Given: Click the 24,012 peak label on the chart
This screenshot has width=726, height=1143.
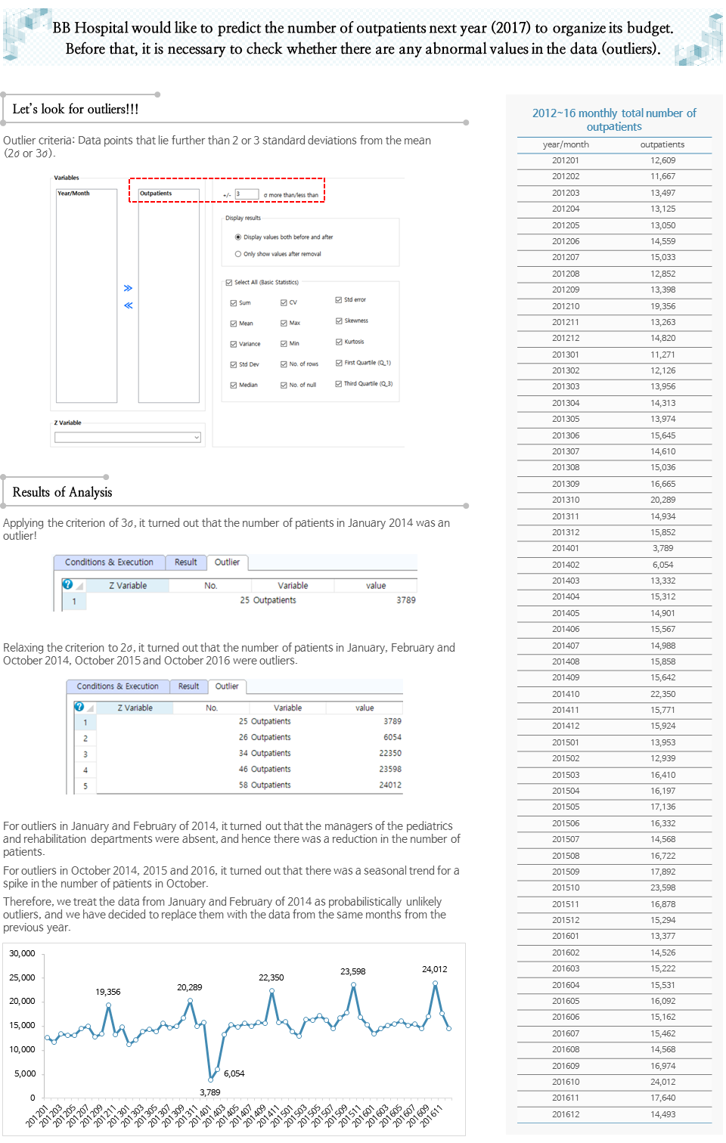Looking at the screenshot, I should click(x=435, y=969).
